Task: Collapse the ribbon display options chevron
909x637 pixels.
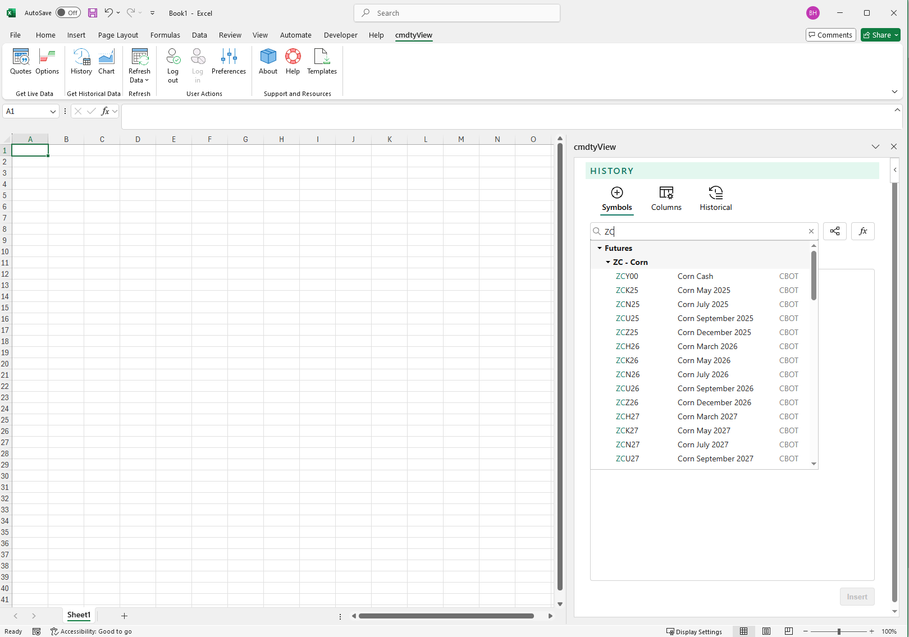Action: click(x=894, y=91)
